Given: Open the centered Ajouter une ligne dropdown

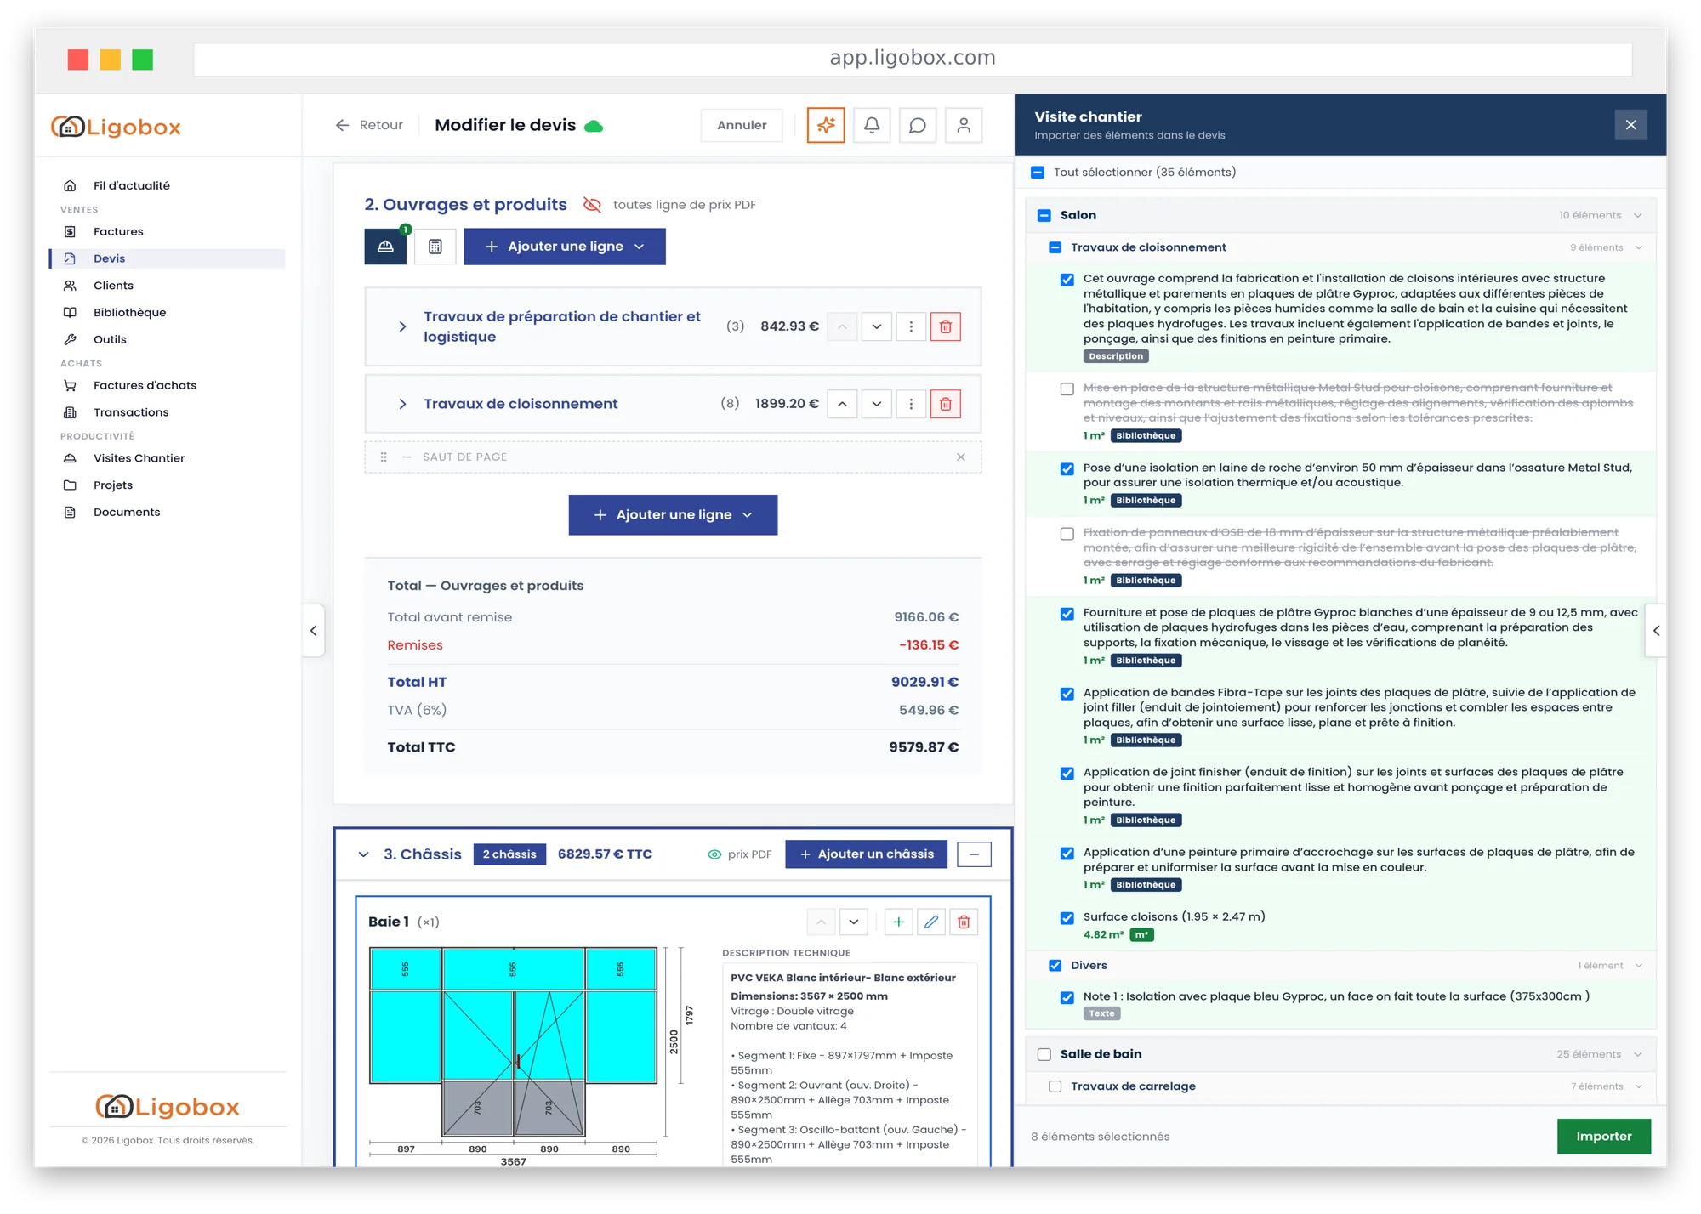Looking at the screenshot, I should coord(673,515).
